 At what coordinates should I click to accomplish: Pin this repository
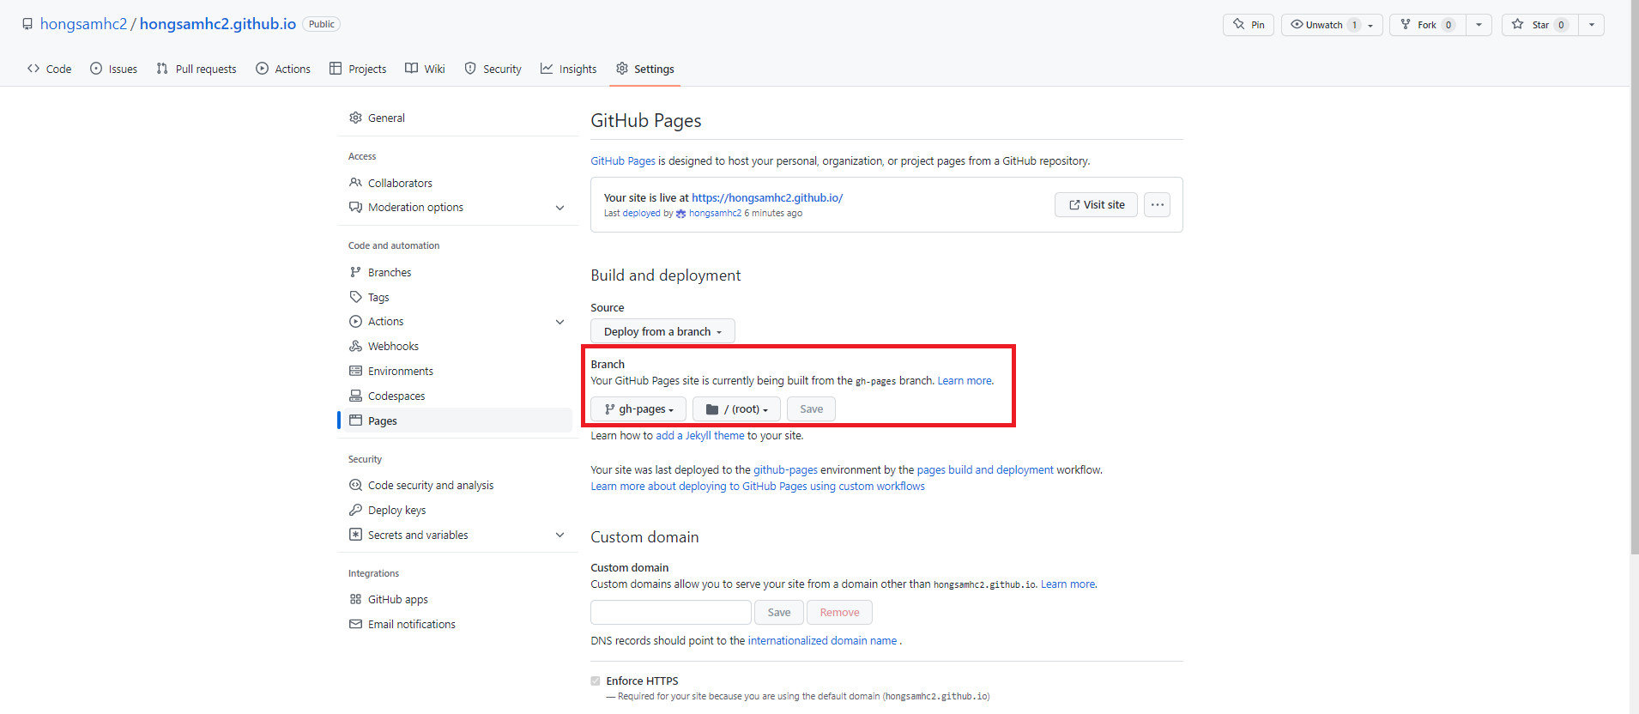(x=1249, y=25)
